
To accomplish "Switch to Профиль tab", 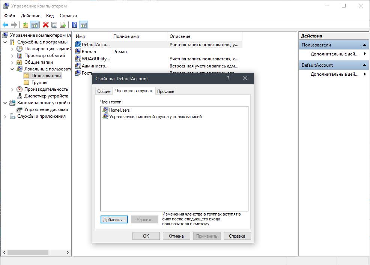I will tap(165, 91).
